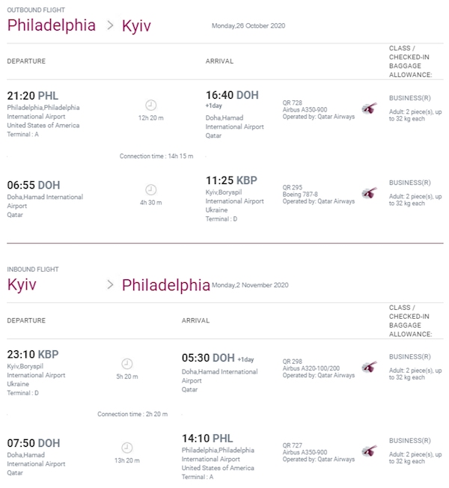The image size is (449, 488).
Task: Click Qatar Airways logo beside QR 728
Action: tap(370, 108)
